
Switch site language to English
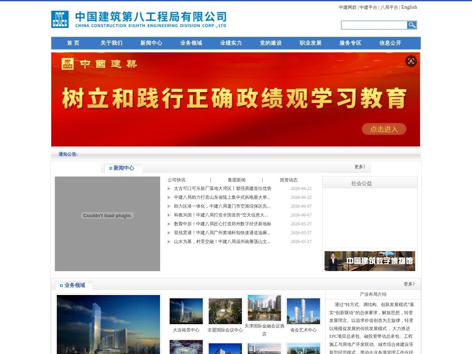409,7
